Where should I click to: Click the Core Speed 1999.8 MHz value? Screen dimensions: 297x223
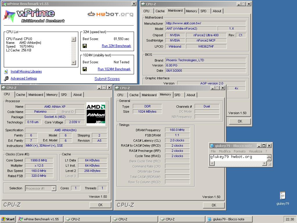pyautogui.click(x=39, y=160)
